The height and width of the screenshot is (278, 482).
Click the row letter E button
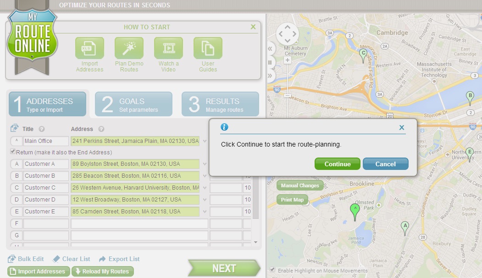tap(17, 212)
